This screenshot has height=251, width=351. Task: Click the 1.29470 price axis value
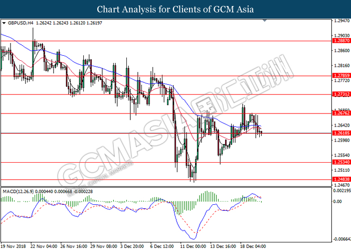pyautogui.click(x=341, y=21)
